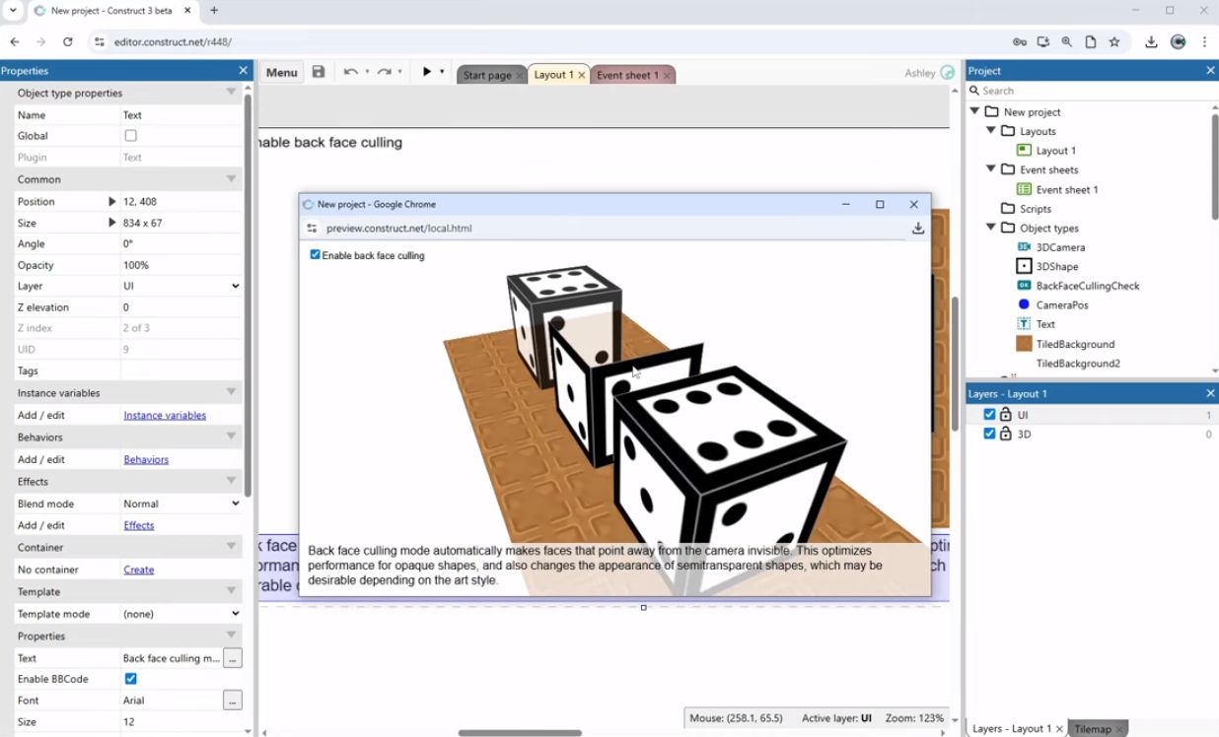Open the Text property ellipsis editor button
Viewport: 1219px width, 737px height.
click(233, 658)
